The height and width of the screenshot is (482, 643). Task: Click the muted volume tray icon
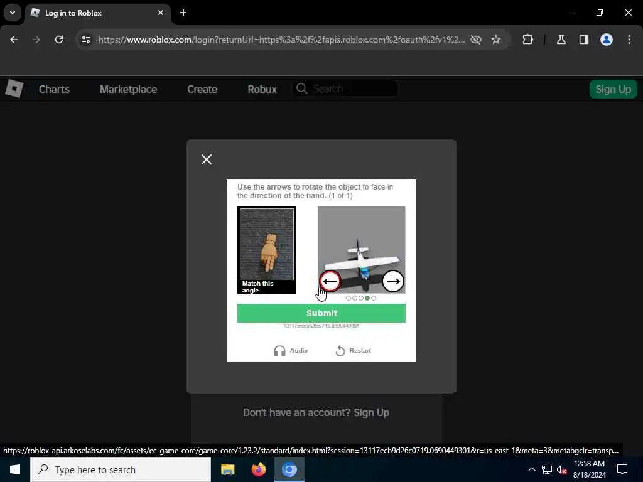pos(561,469)
